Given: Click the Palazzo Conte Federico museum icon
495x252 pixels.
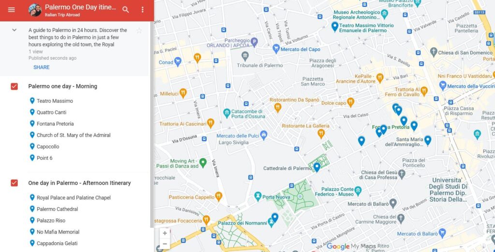Looking at the screenshot, I should (x=358, y=190).
